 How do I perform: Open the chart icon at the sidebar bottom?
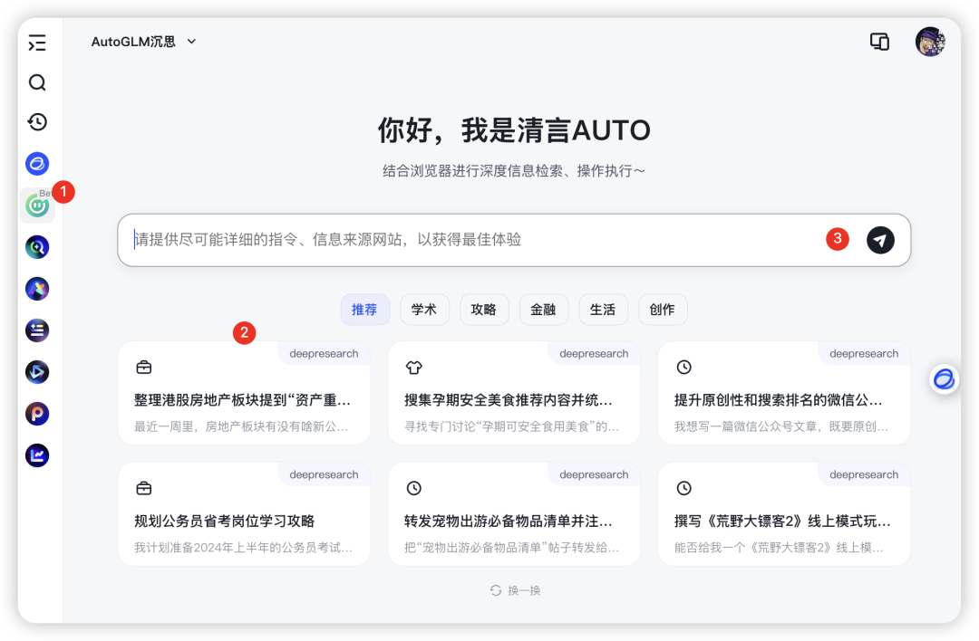tap(37, 455)
